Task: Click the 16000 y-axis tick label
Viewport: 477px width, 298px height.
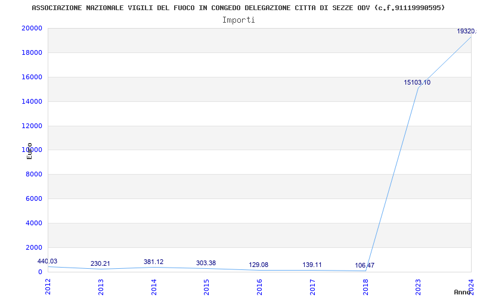Action: (x=32, y=77)
